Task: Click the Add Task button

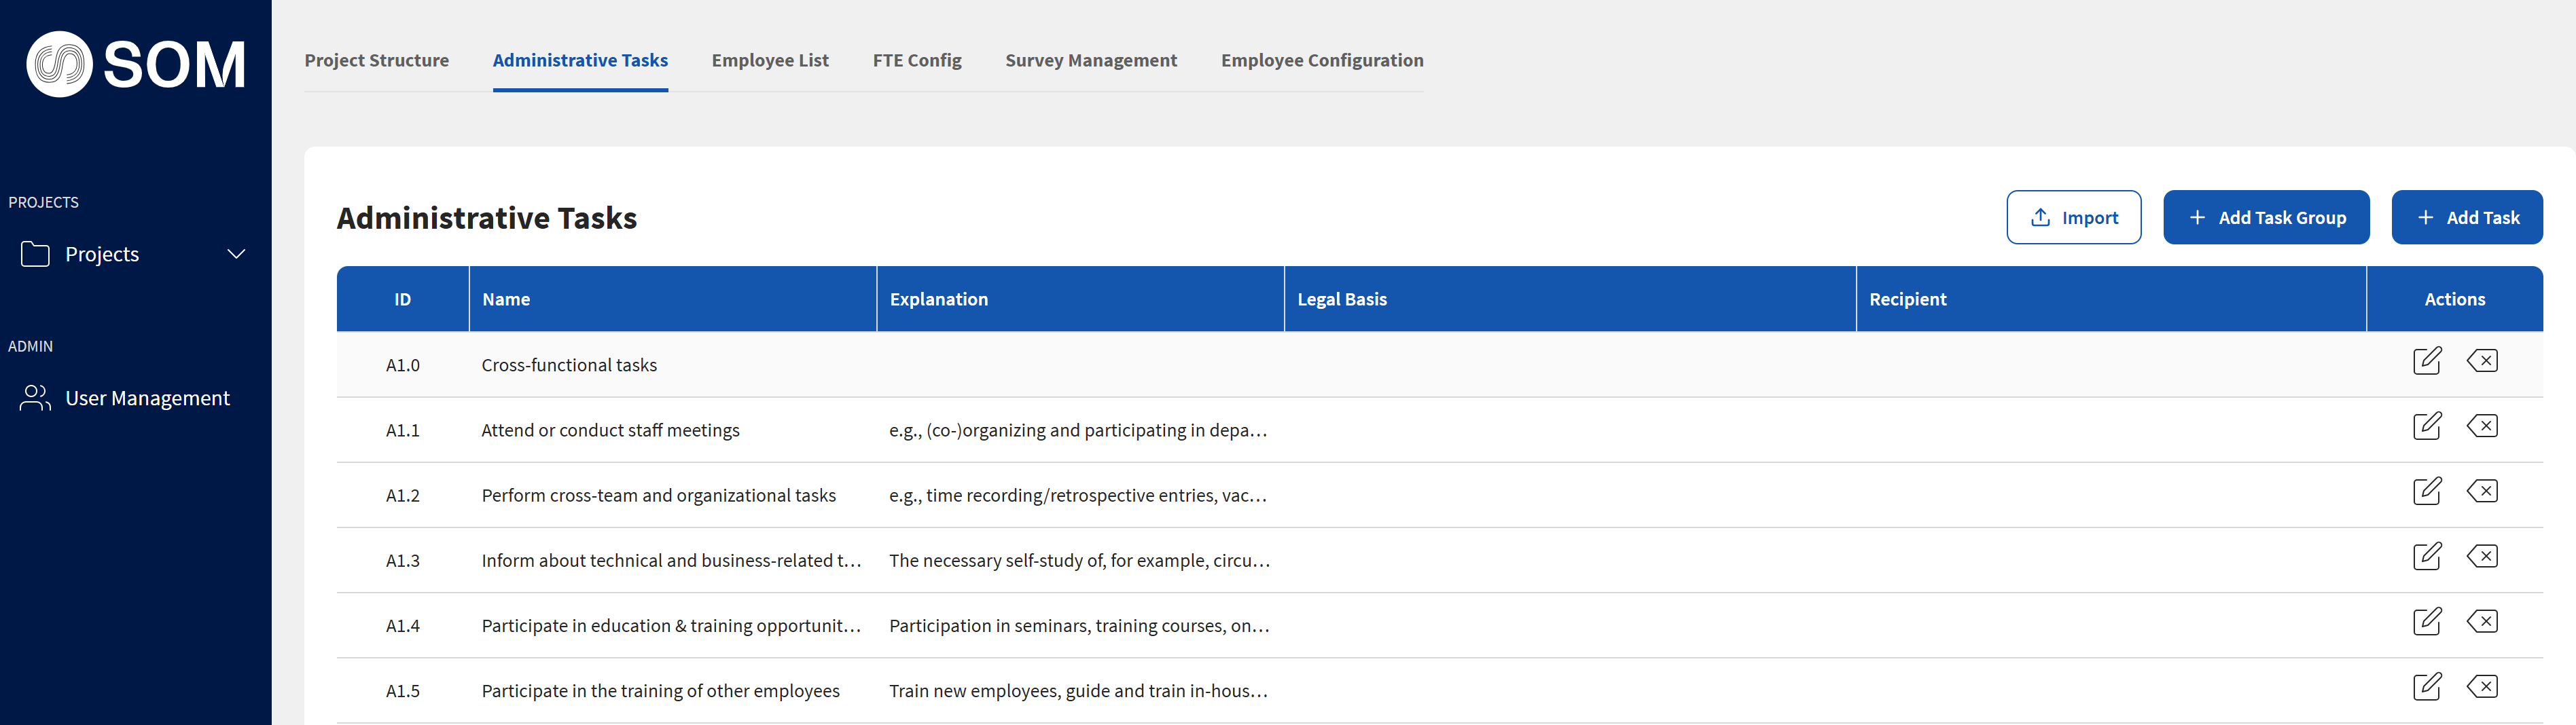Action: [2466, 218]
